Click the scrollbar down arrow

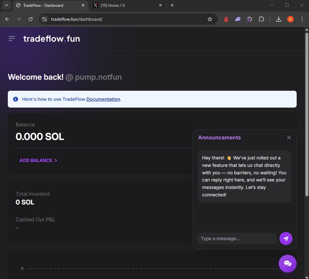click(307, 277)
